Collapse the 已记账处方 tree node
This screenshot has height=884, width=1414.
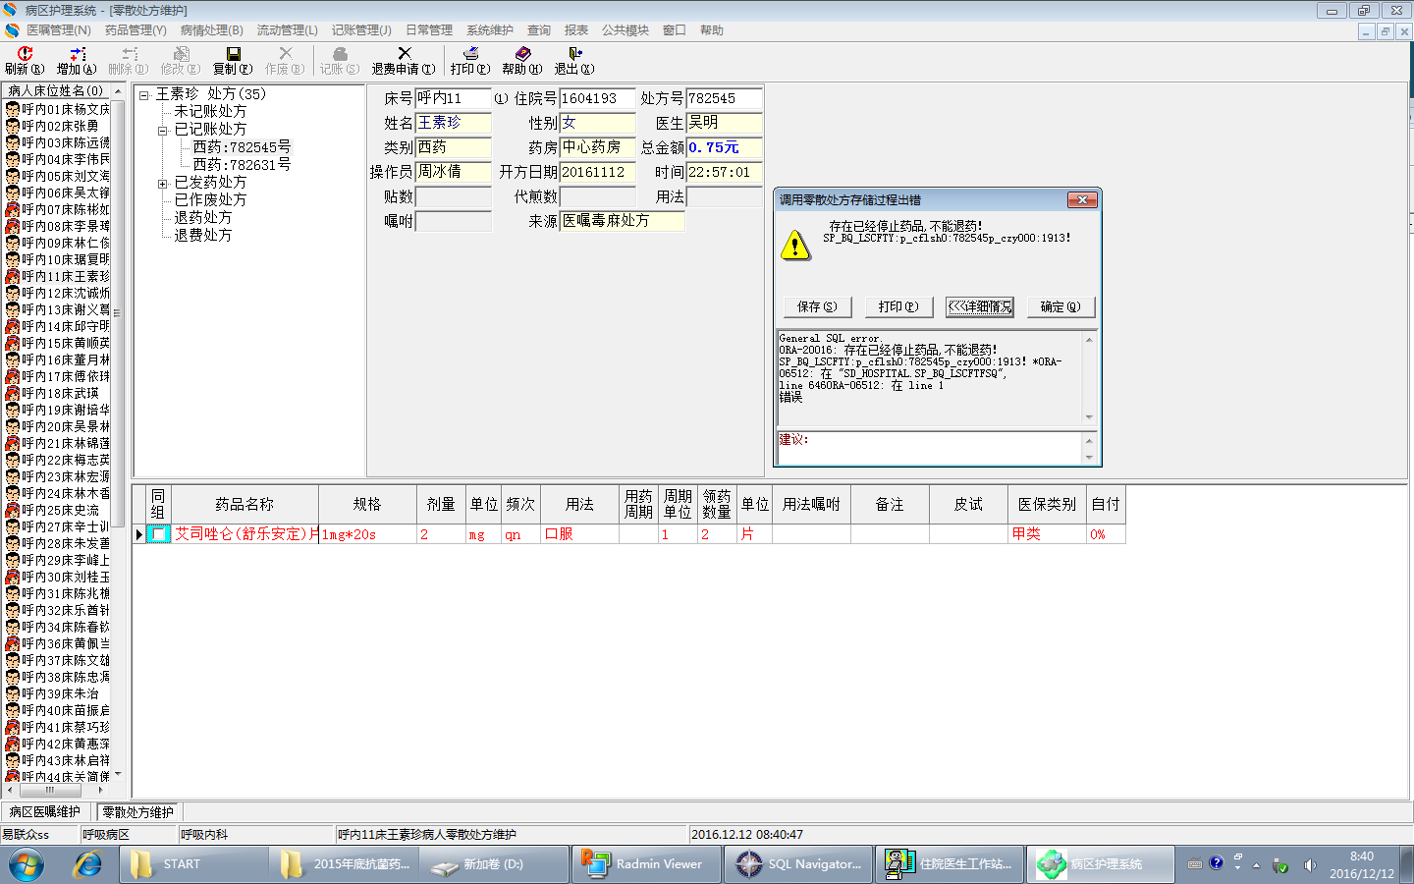click(x=163, y=130)
